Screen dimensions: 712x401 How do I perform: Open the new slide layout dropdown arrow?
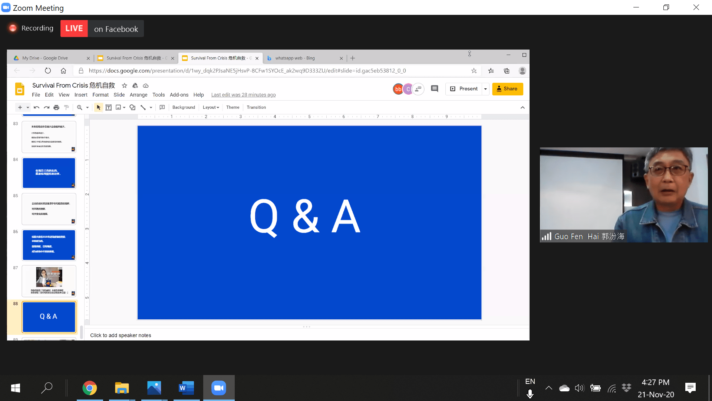click(28, 107)
